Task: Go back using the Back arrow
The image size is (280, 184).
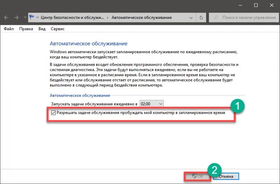Action: (6, 17)
